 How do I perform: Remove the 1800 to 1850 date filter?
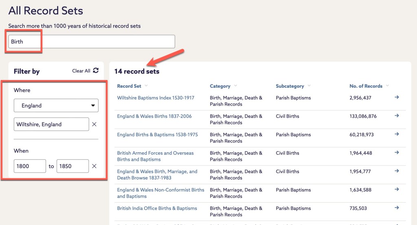[94, 166]
